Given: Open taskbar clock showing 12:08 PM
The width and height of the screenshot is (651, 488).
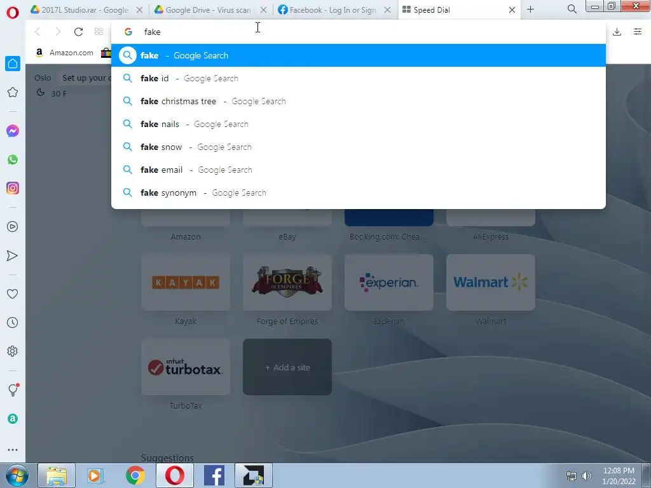Looking at the screenshot, I should pos(619,475).
